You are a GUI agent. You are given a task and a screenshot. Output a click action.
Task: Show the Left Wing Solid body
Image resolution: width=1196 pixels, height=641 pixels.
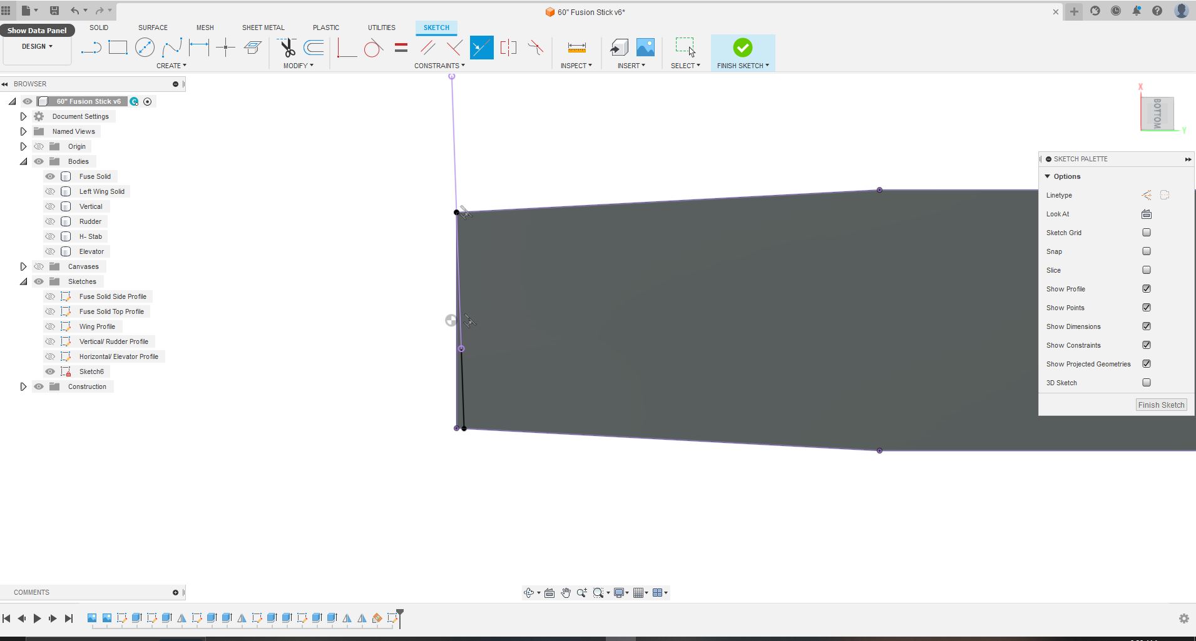[50, 191]
